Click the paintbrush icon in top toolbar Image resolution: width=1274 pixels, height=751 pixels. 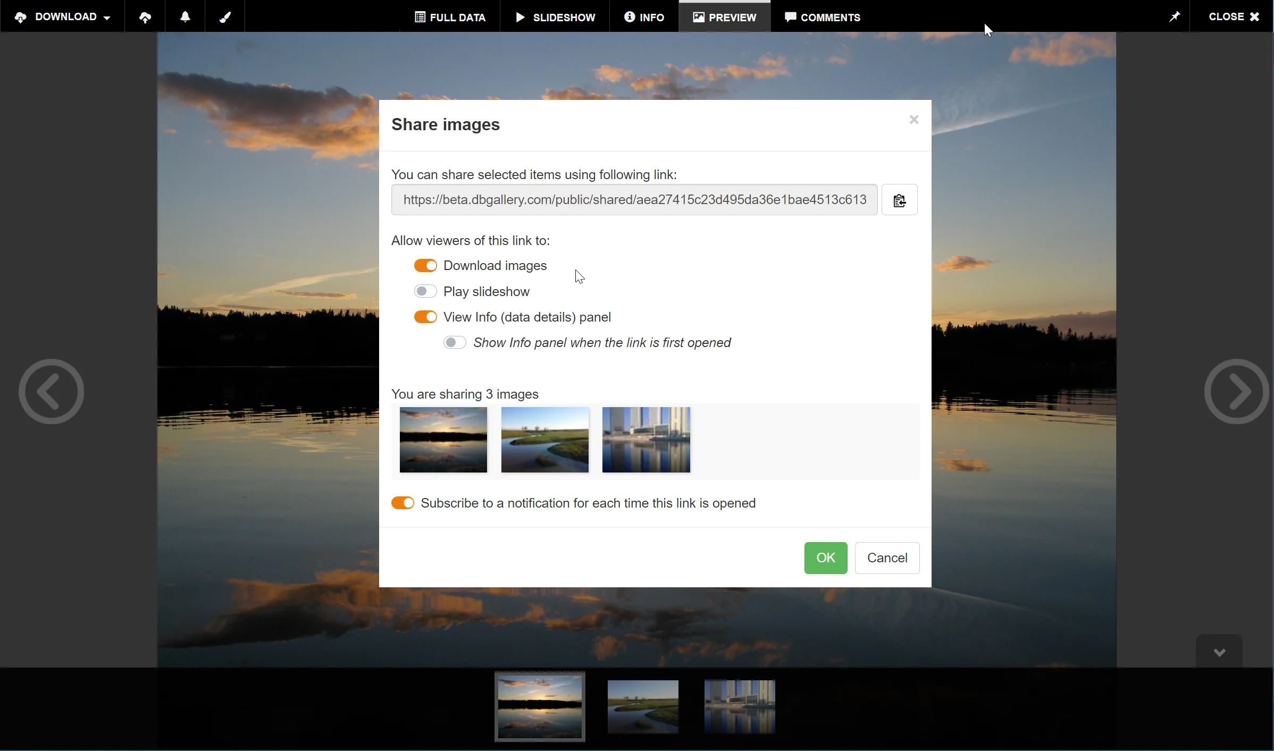point(225,17)
